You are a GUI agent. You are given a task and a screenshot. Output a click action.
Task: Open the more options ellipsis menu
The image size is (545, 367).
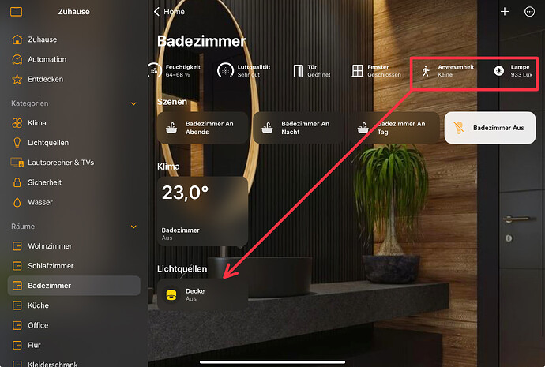[529, 12]
